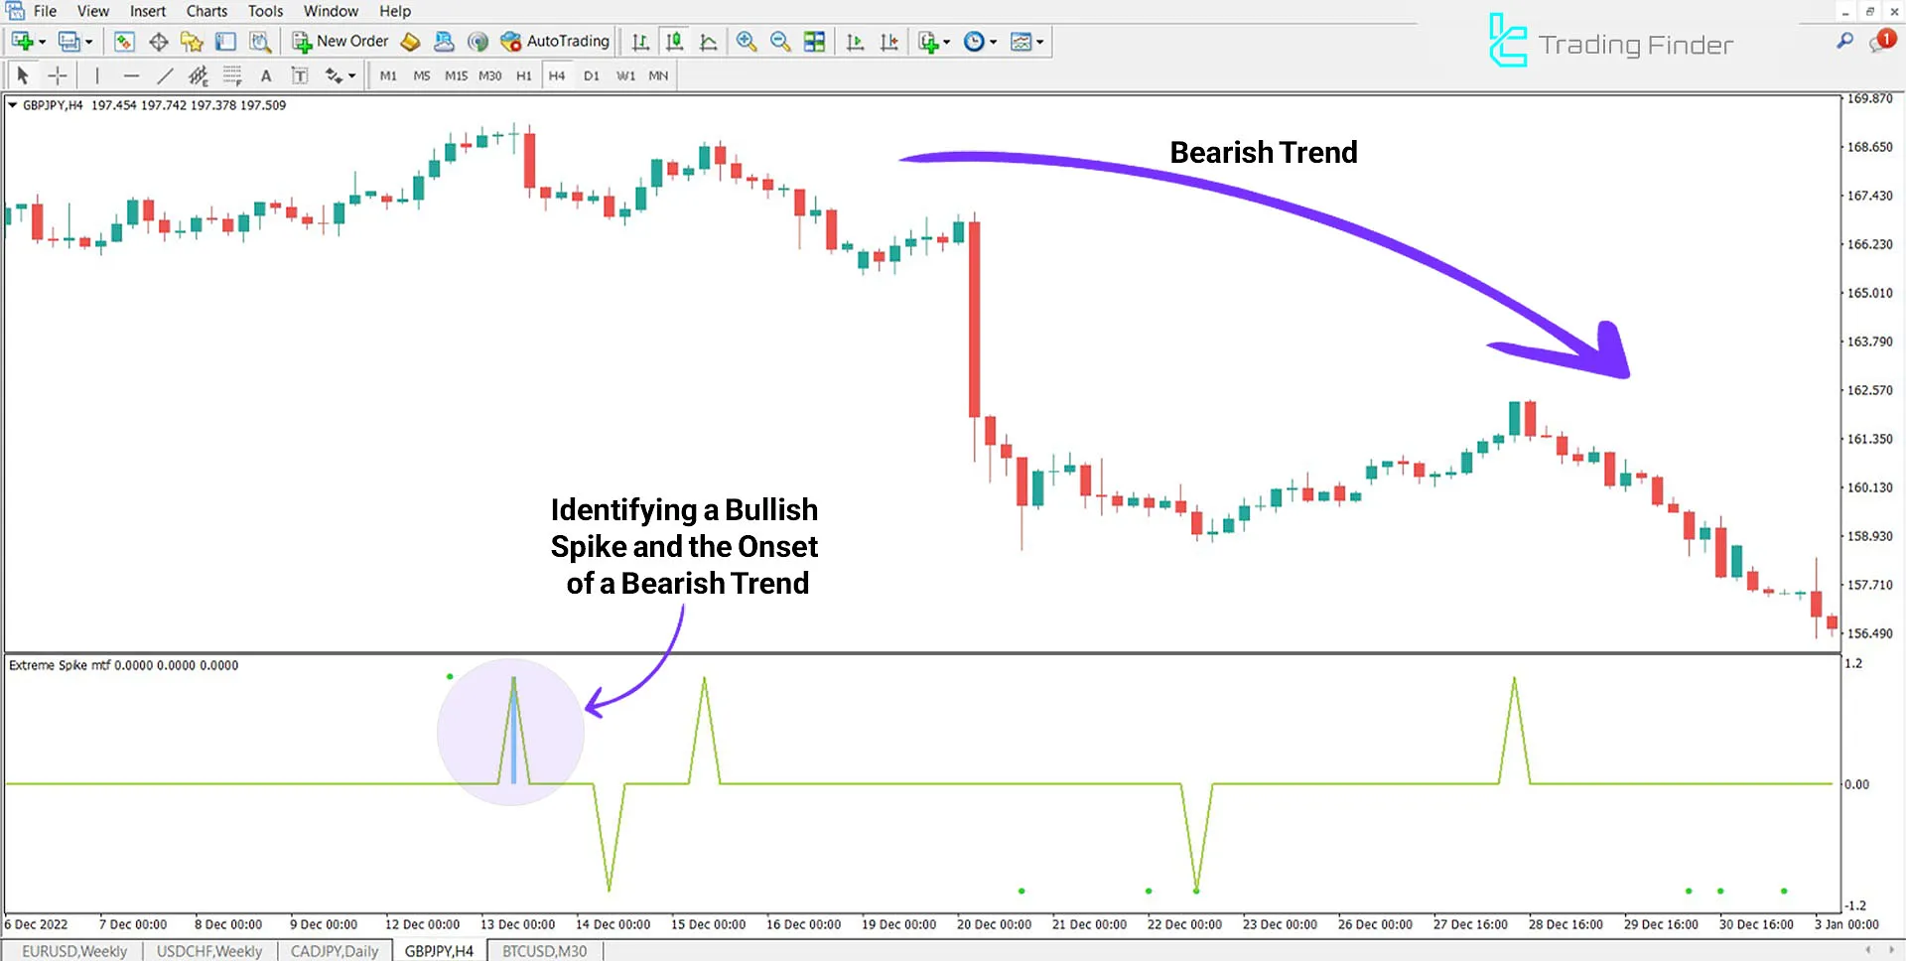Open the Strategy Tester panel
This screenshot has height=961, width=1906.
pos(260,41)
